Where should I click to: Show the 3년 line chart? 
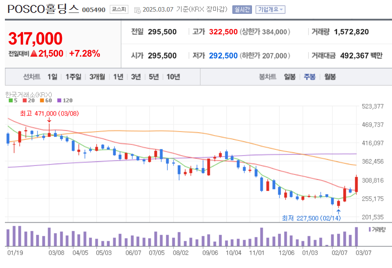click(x=136, y=77)
